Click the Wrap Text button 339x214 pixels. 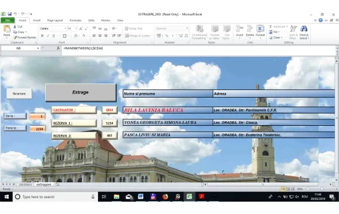[x=133, y=28]
